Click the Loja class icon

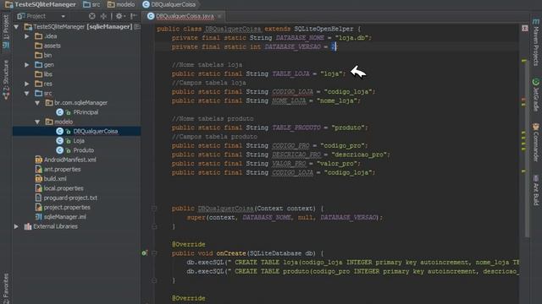click(59, 141)
